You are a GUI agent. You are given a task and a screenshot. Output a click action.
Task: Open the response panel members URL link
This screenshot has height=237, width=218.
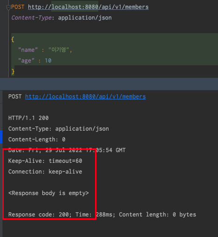coord(85,97)
